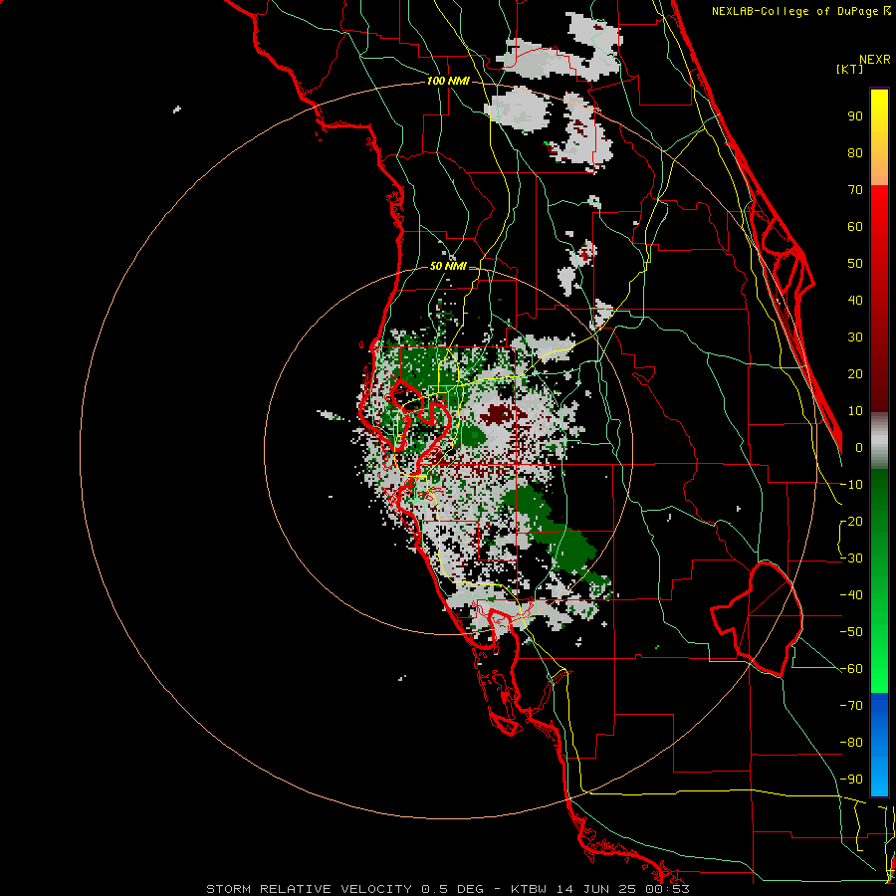Click the 70 value on the velocity scale

(855, 190)
